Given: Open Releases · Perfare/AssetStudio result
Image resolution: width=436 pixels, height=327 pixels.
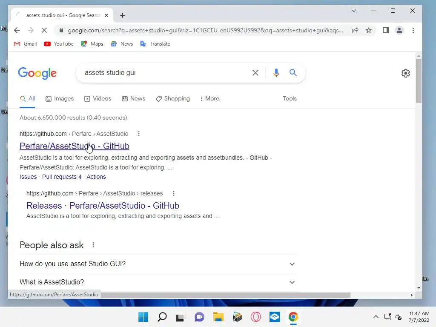Looking at the screenshot, I should point(103,206).
